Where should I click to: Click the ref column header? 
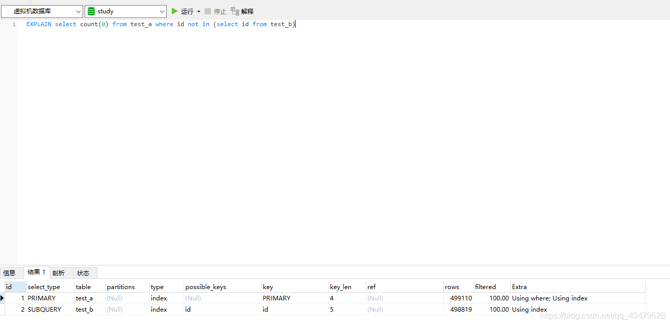(x=404, y=287)
